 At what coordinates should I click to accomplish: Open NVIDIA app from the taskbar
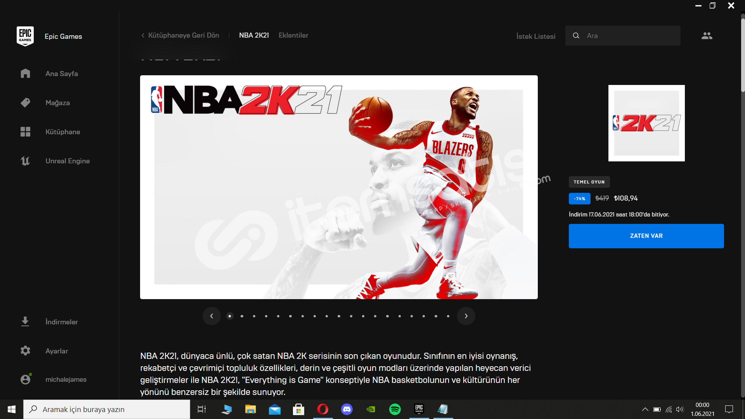[371, 409]
